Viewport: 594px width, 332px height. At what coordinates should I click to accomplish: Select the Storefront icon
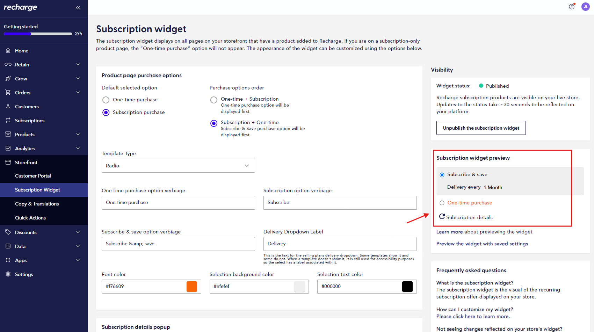8,162
